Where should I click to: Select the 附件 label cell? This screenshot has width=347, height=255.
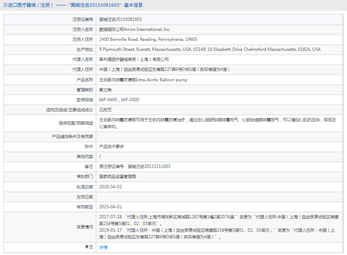(50, 147)
